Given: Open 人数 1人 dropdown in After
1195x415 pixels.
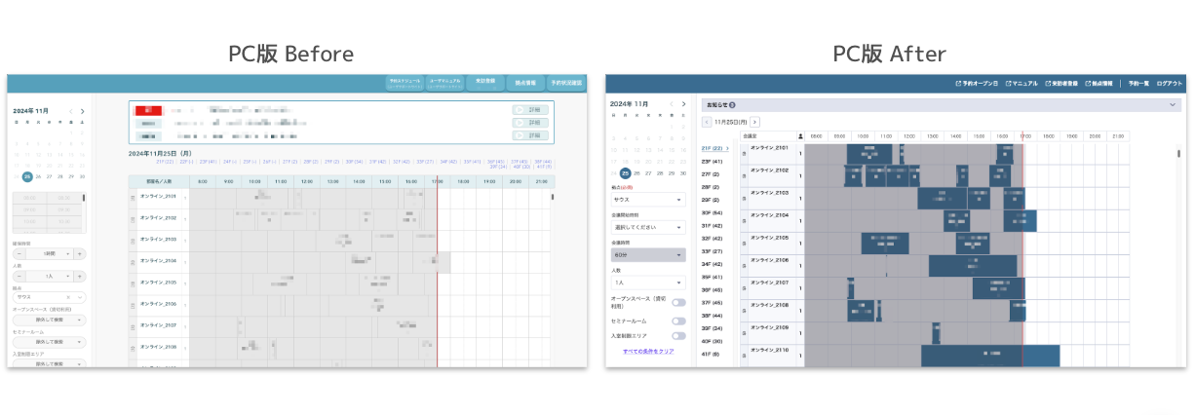Looking at the screenshot, I should click(x=648, y=283).
